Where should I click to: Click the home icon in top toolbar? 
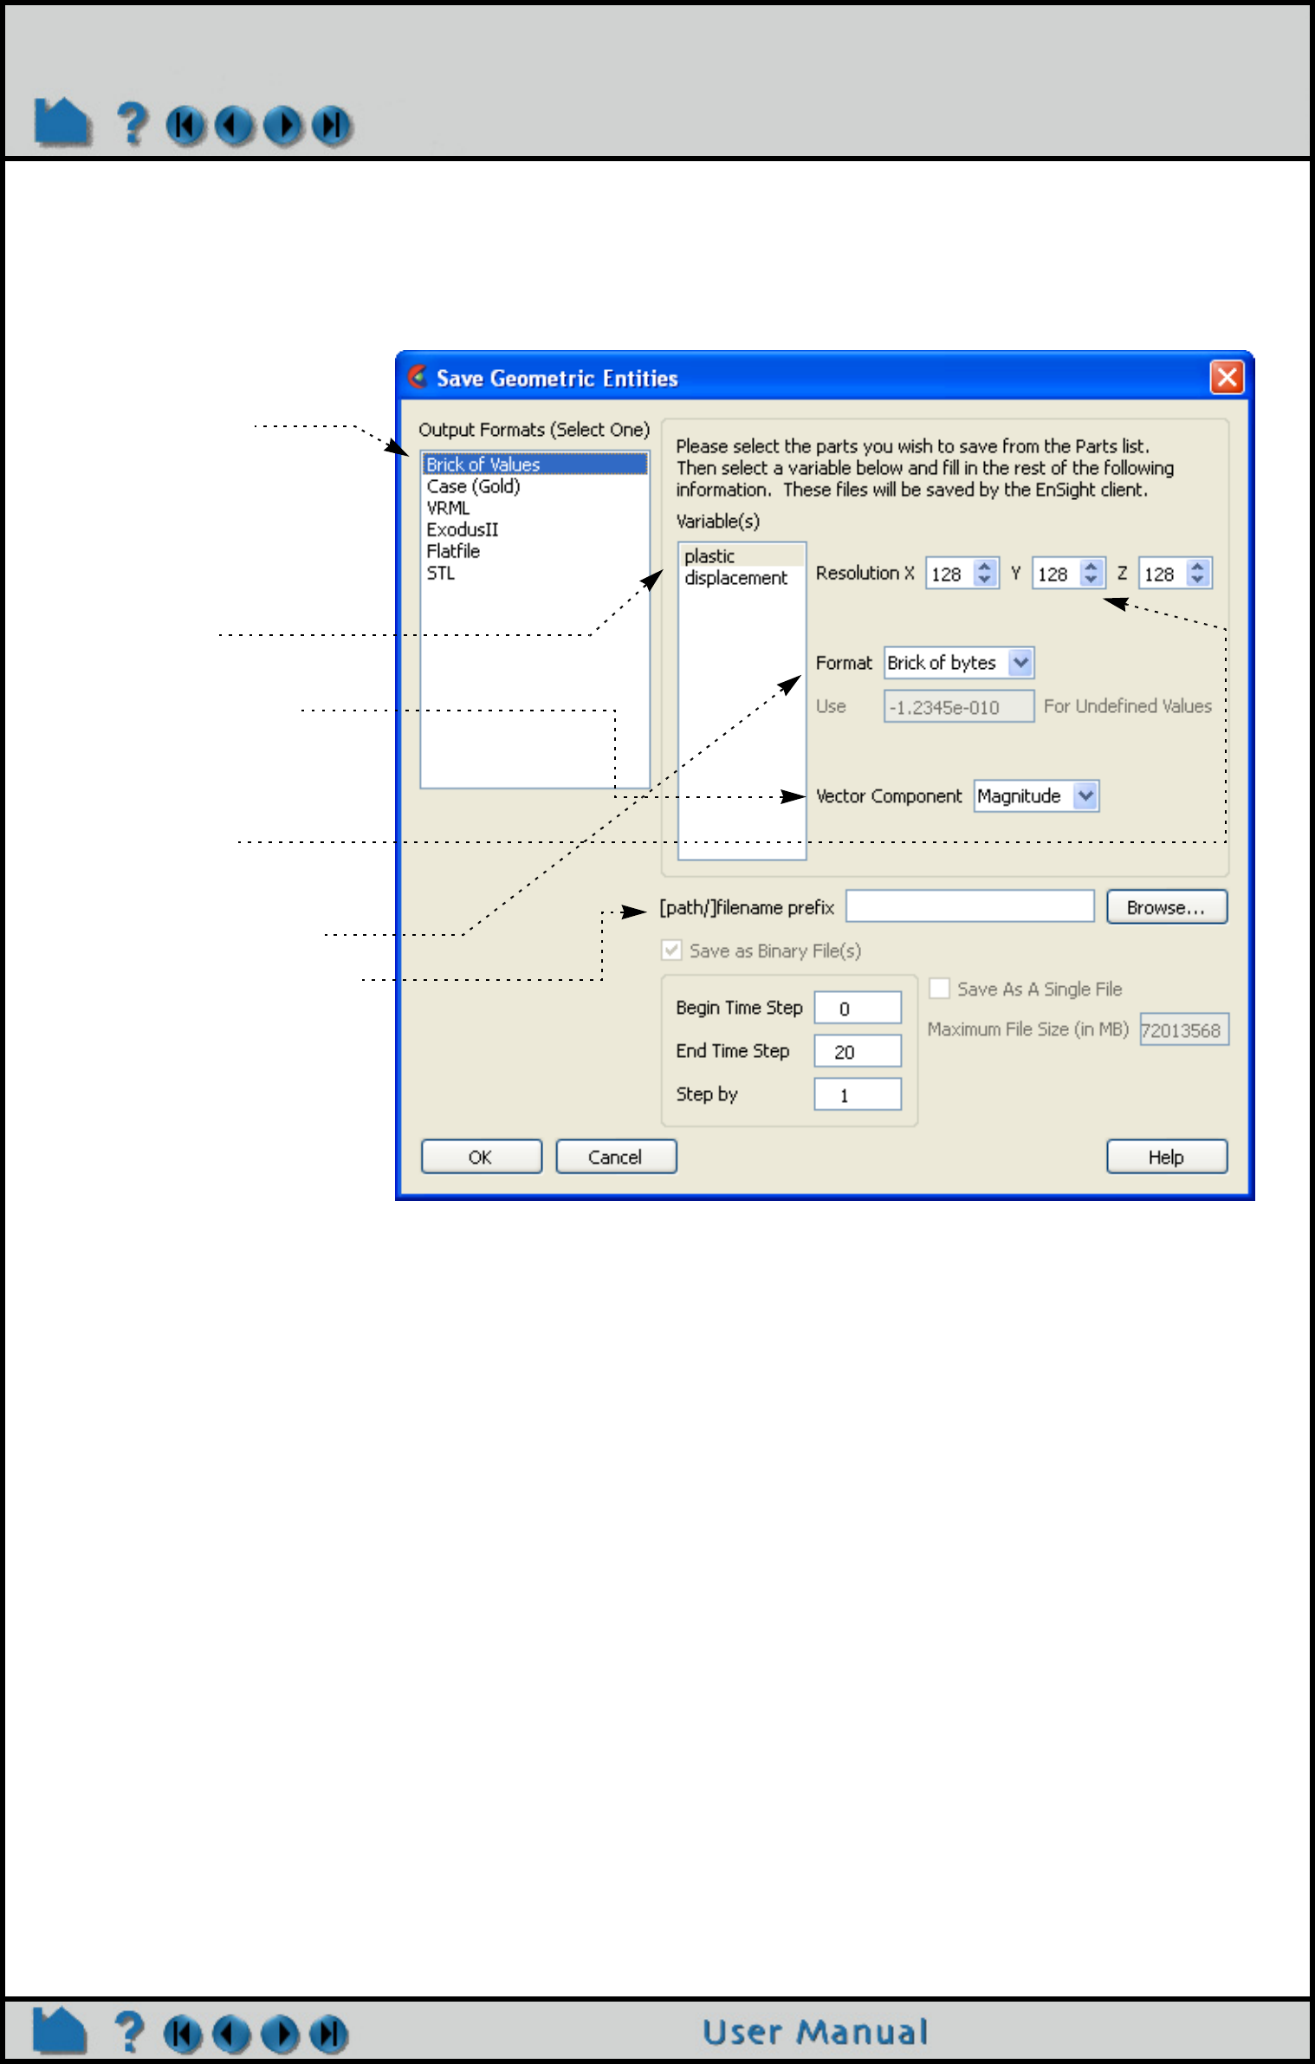(62, 121)
